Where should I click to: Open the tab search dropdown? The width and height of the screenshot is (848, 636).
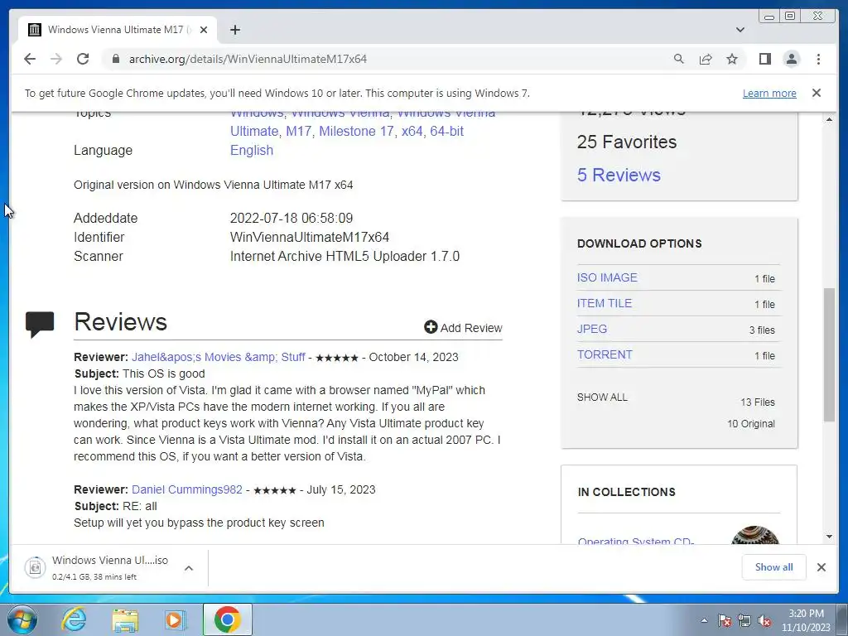tap(740, 30)
